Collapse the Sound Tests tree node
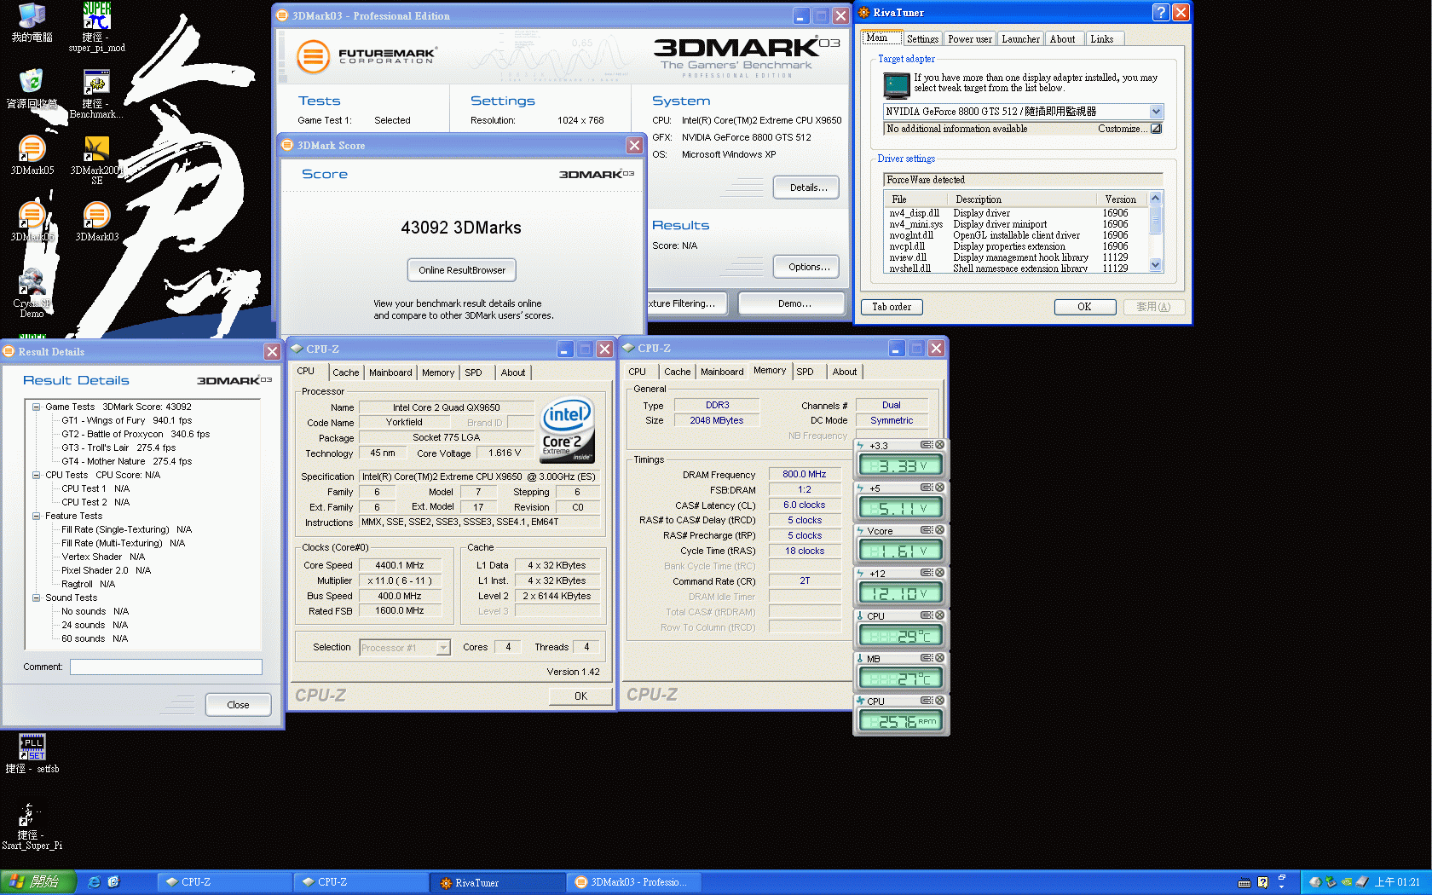 (x=37, y=598)
